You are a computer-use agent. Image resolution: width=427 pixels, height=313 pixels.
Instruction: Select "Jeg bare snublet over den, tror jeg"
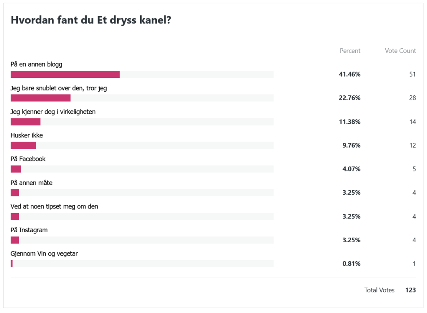coord(59,88)
